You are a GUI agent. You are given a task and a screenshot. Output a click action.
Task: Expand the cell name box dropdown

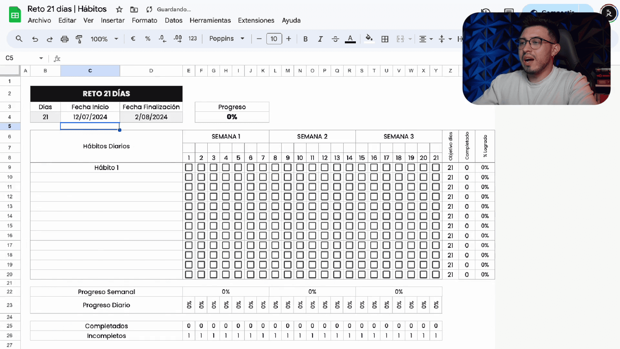point(41,58)
